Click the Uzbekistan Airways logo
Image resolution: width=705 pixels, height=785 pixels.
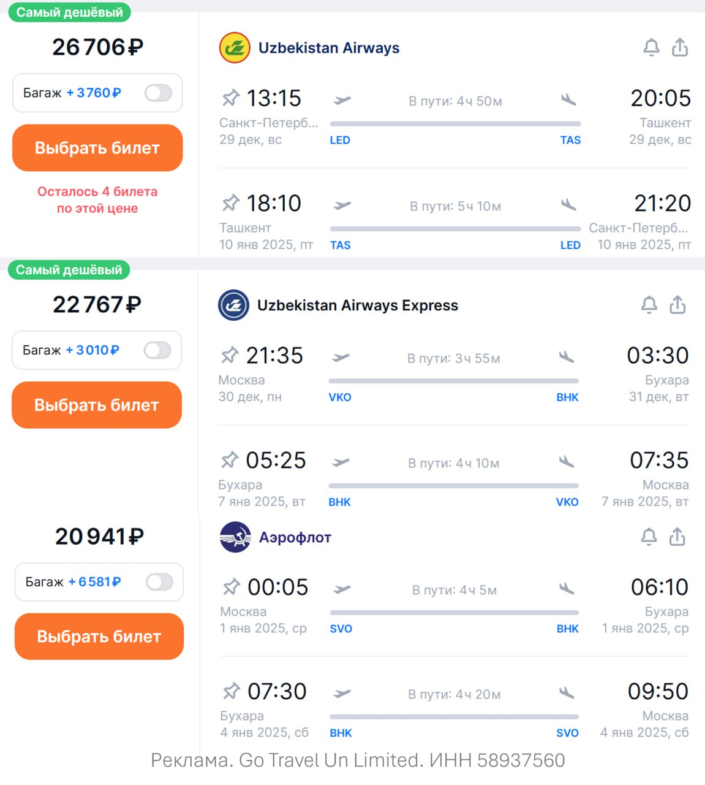235,48
